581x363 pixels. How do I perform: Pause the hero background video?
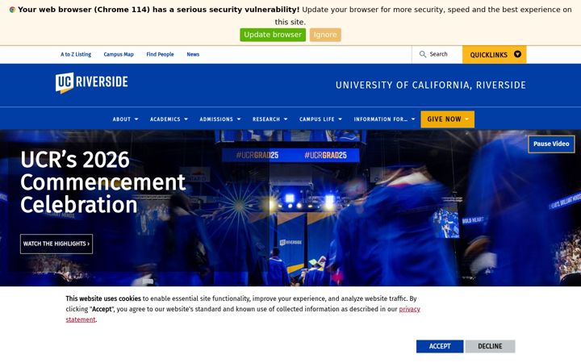(551, 144)
